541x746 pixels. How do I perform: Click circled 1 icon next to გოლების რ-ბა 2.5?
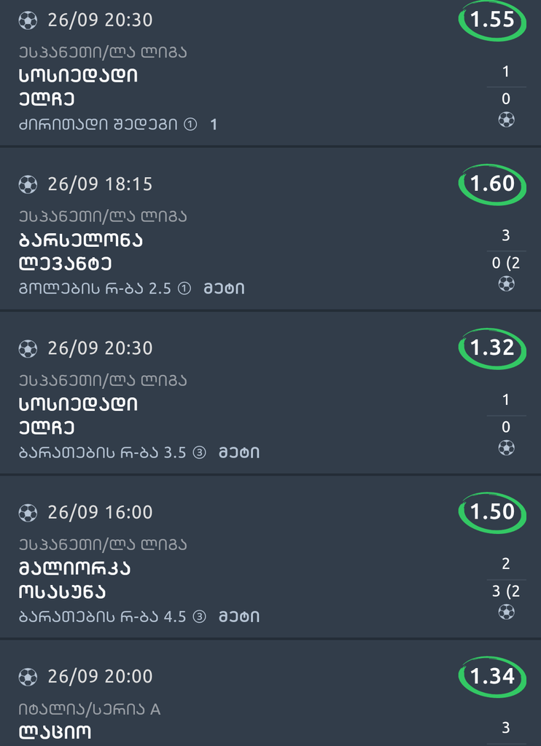point(184,288)
